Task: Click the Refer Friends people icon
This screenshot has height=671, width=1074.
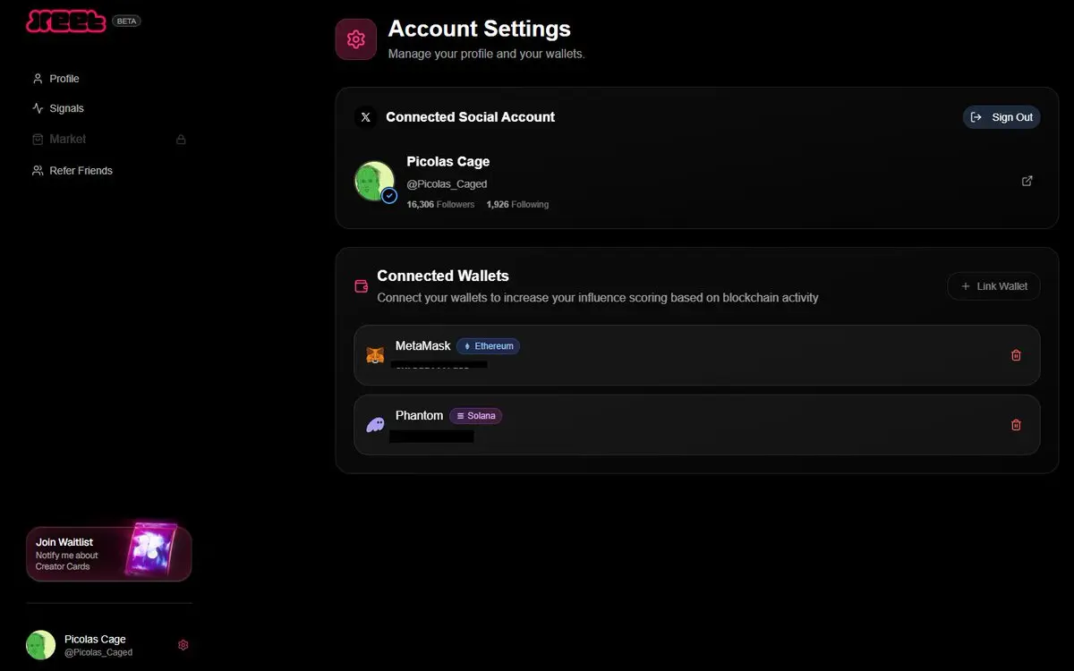Action: pos(38,170)
